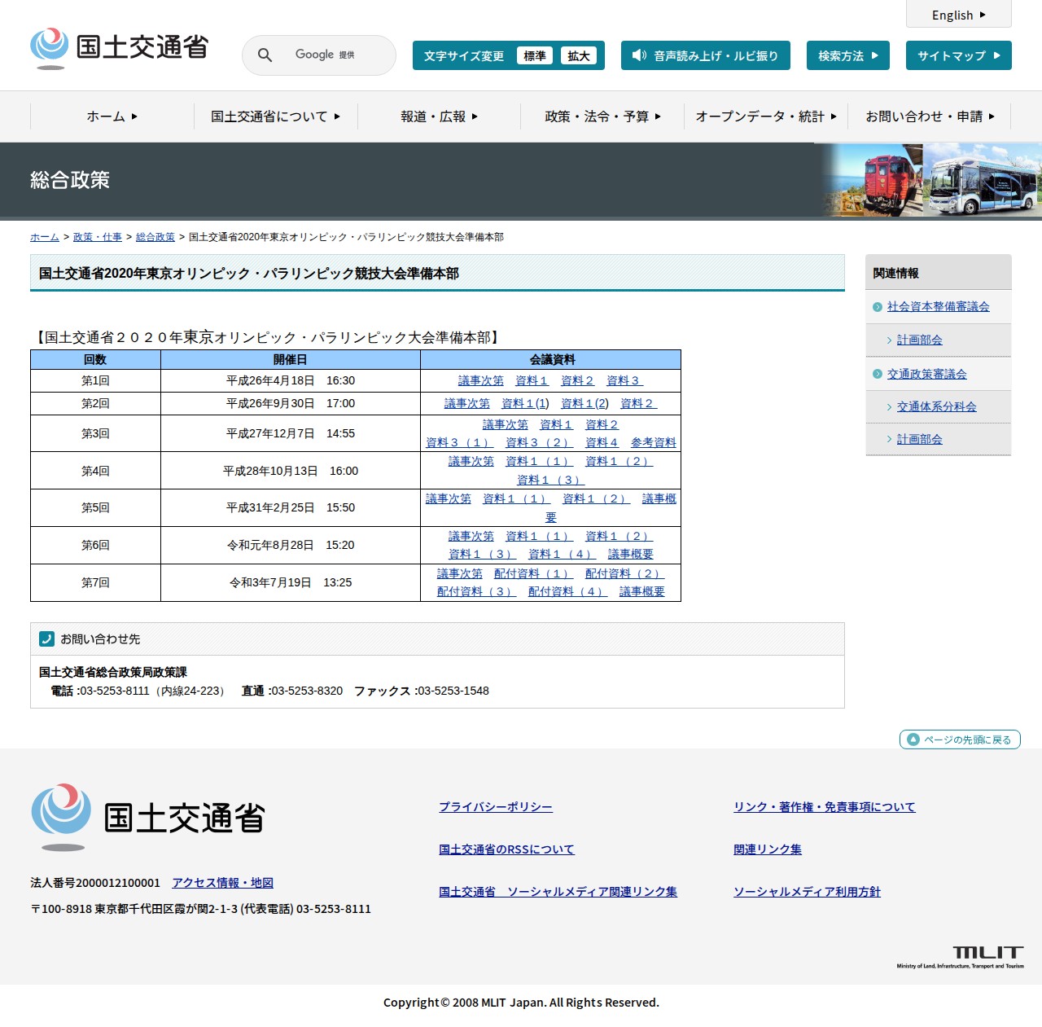Open the アクセス情報・地図 link

pos(223,883)
